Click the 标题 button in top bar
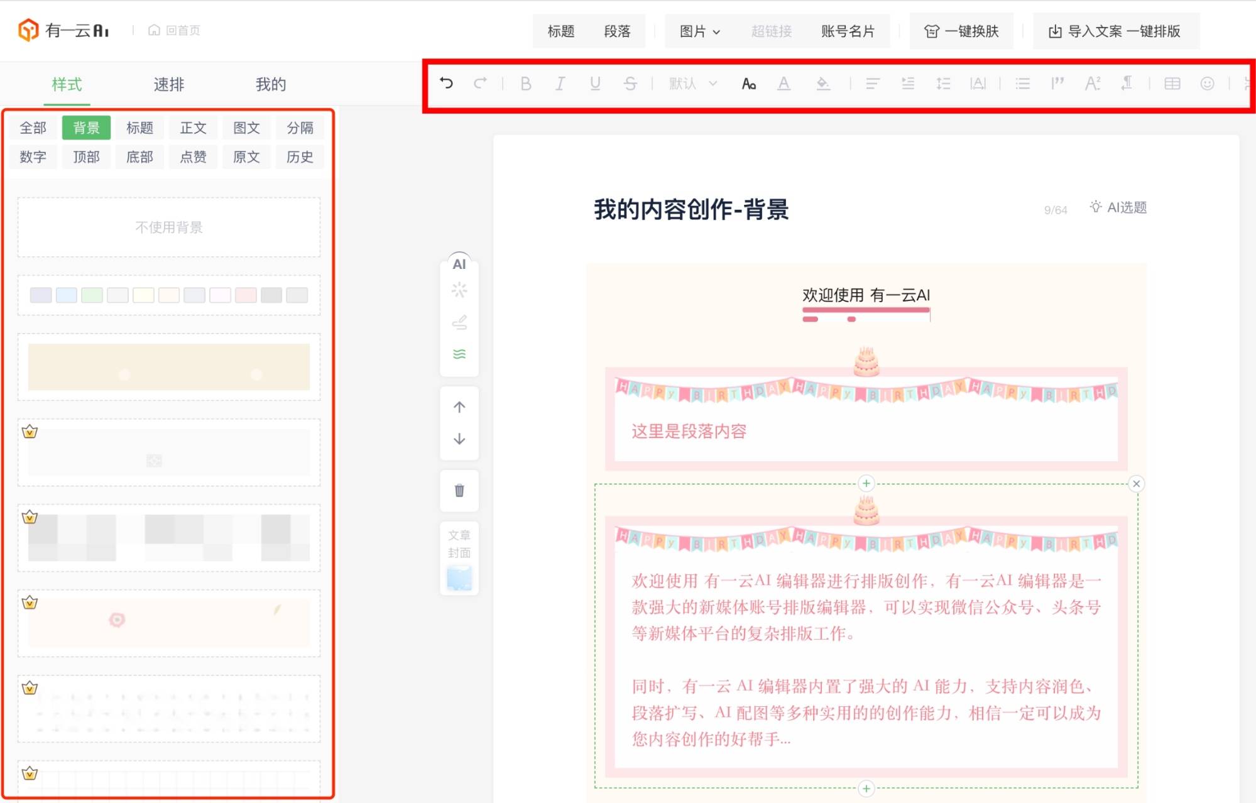Screen dimensions: 1256x803 (560, 31)
